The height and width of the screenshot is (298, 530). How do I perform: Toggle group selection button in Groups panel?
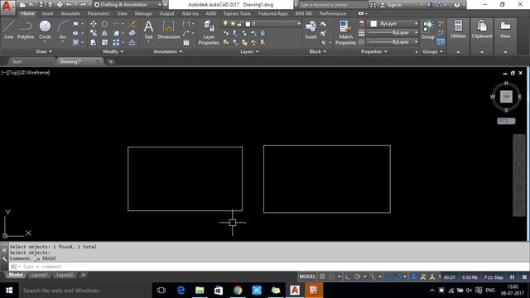click(x=441, y=42)
